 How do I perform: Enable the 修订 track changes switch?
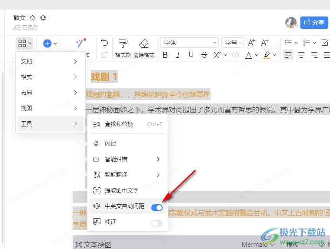(157, 223)
